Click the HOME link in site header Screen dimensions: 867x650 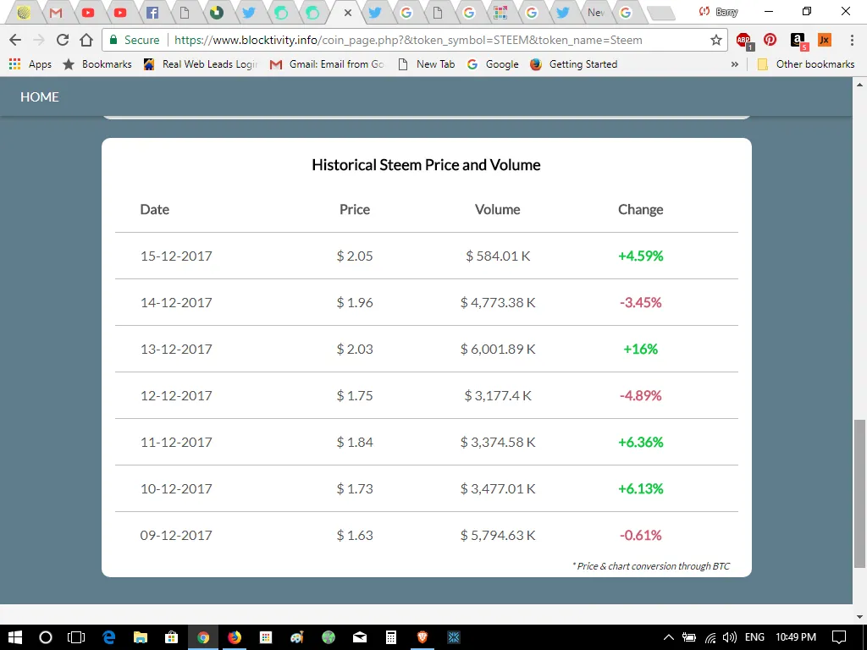39,96
